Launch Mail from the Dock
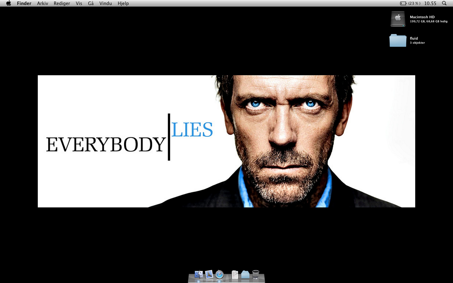The width and height of the screenshot is (453, 283). point(209,275)
